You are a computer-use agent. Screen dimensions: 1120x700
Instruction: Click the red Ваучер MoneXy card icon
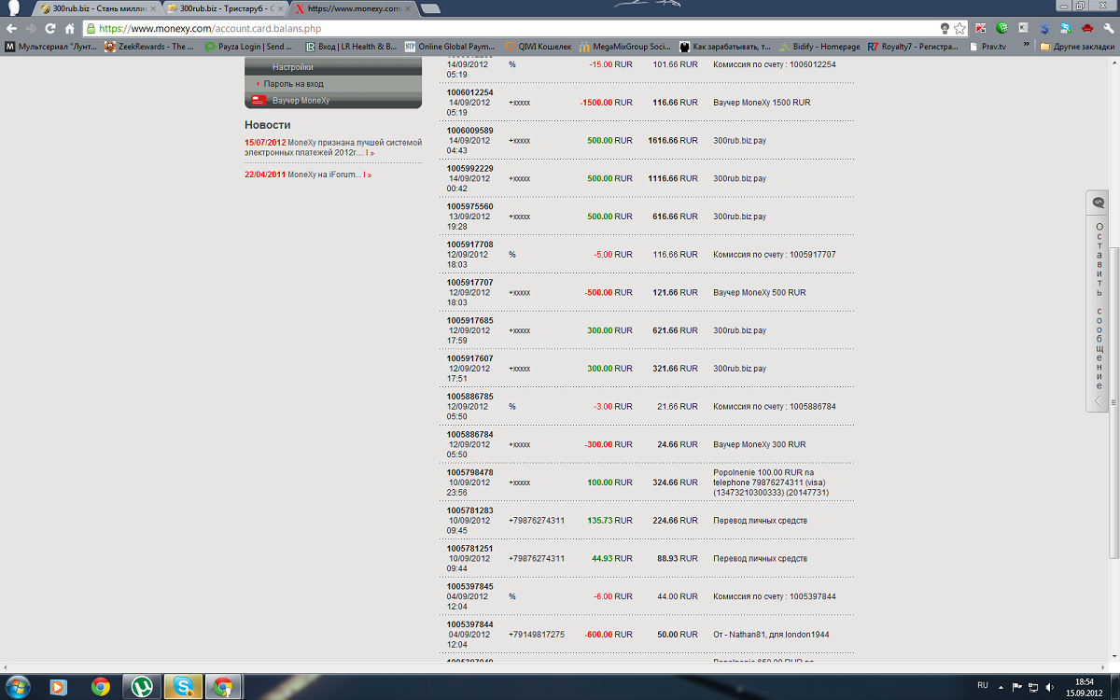pos(259,100)
